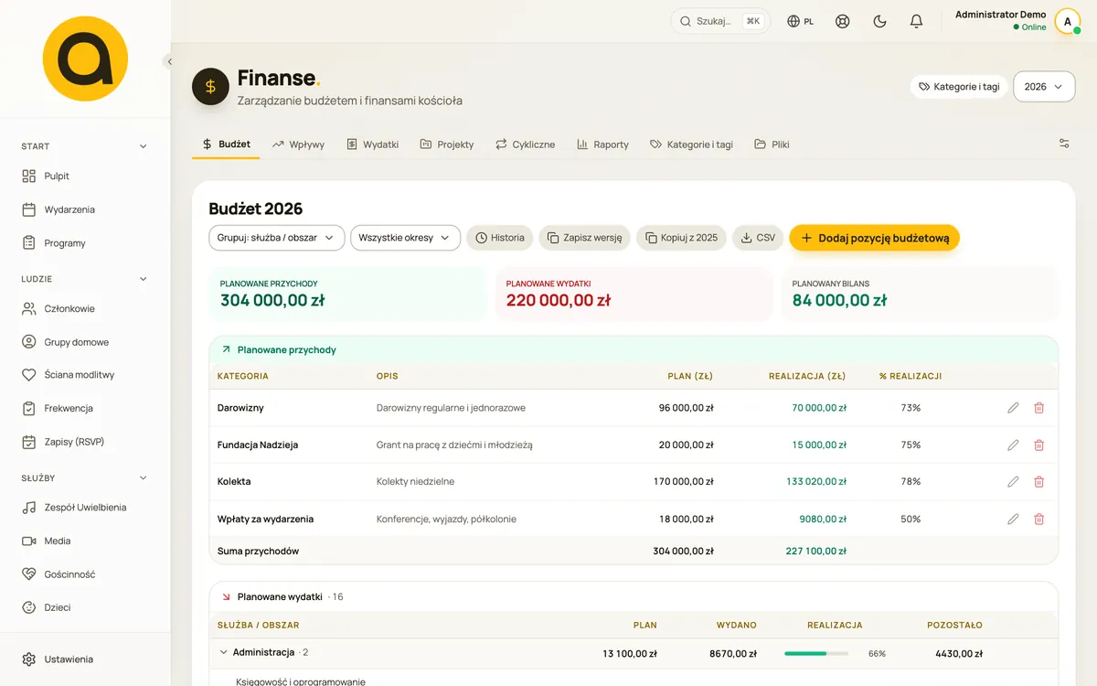Image resolution: width=1097 pixels, height=686 pixels.
Task: Collapse the LUDZIE sidebar section
Action: click(x=143, y=279)
